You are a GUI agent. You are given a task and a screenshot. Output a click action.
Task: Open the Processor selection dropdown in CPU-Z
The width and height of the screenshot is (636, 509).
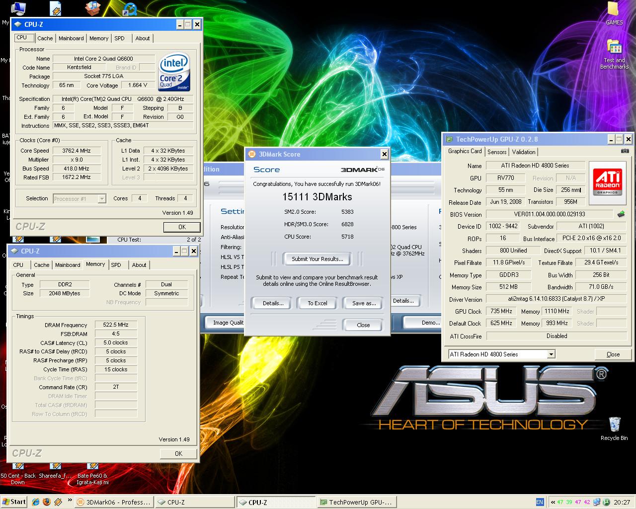coord(102,199)
